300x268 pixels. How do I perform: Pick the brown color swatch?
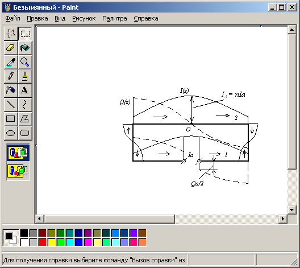click(x=143, y=233)
